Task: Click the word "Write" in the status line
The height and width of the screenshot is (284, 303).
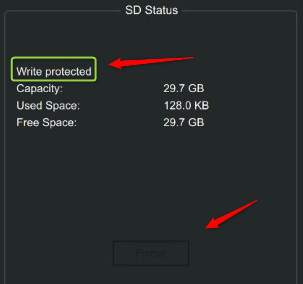Action: [29, 71]
